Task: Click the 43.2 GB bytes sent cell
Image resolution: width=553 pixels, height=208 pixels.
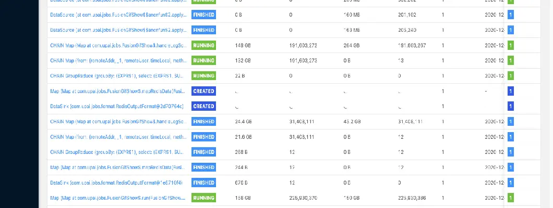Action: tap(352, 122)
